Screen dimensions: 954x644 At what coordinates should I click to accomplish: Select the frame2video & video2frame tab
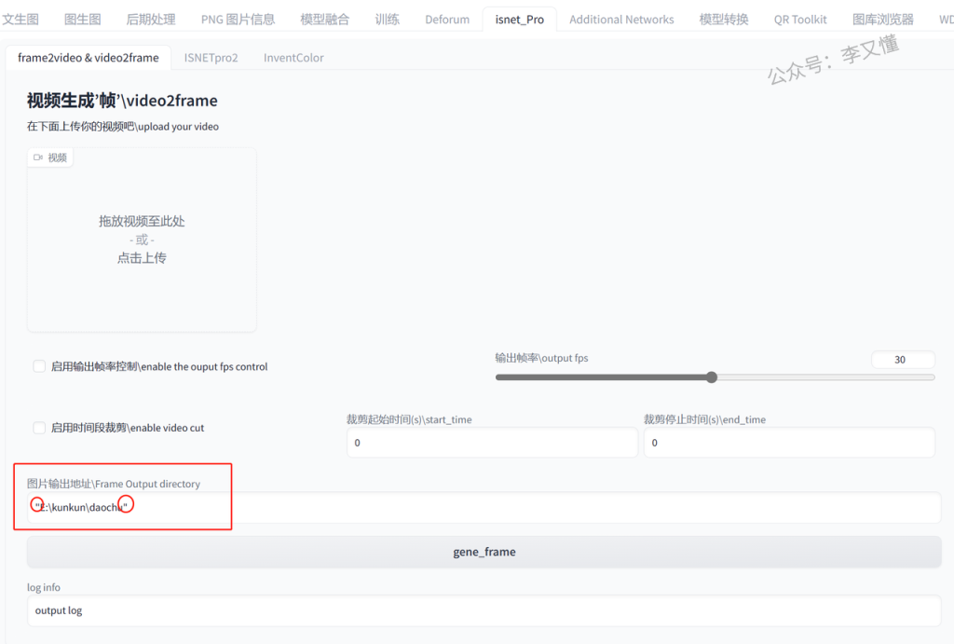[x=89, y=58]
